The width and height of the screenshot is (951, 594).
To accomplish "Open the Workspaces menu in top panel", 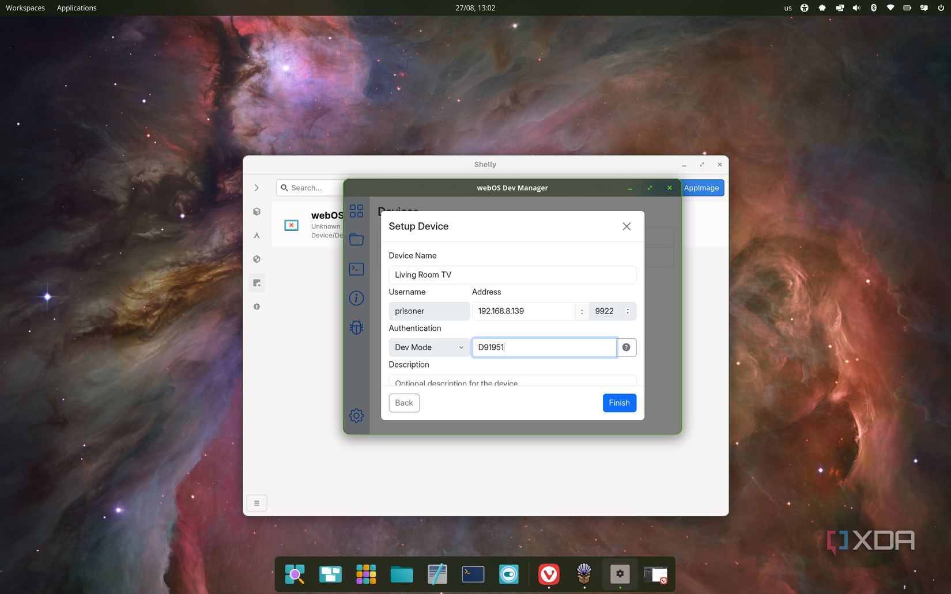I will click(x=25, y=8).
